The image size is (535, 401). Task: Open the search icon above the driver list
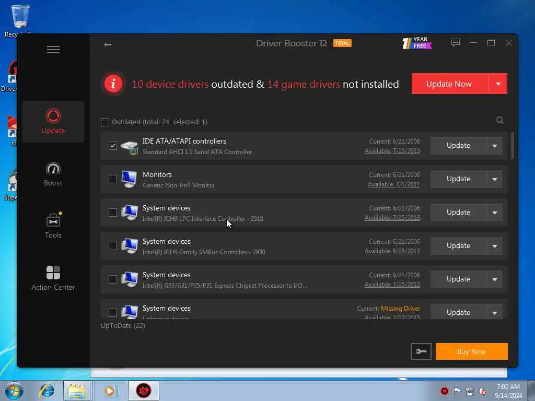500,120
